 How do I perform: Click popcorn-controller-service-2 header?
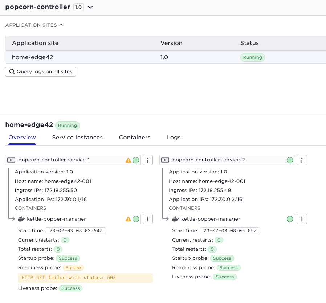coord(227,160)
